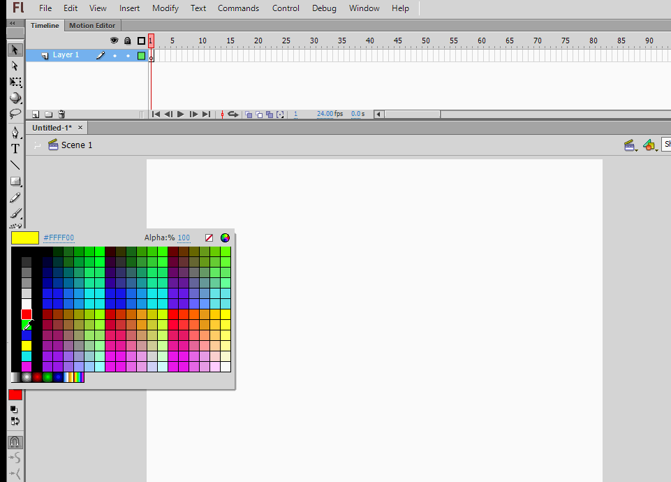The height and width of the screenshot is (482, 671).
Task: Select the Free Transform tool
Action: coord(15,82)
